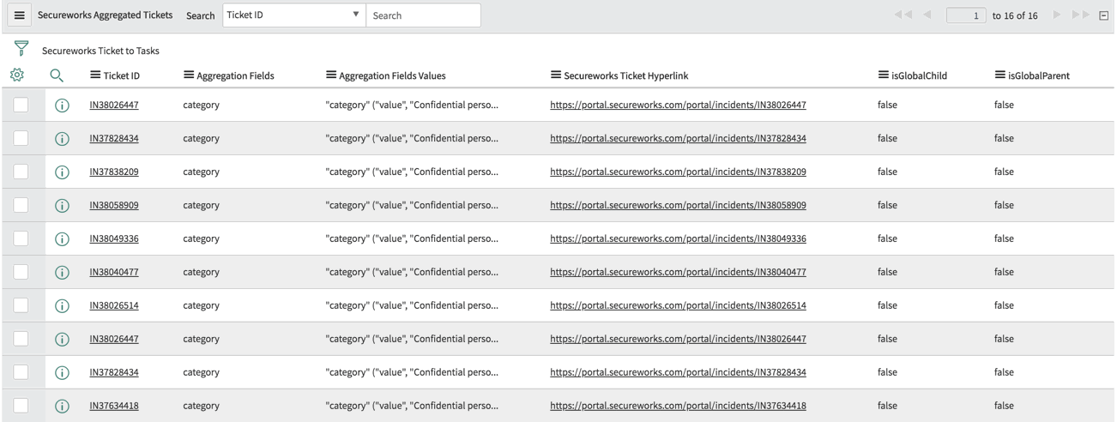
Task: Open Aggregation Fields column options icon
Action: pyautogui.click(x=189, y=75)
